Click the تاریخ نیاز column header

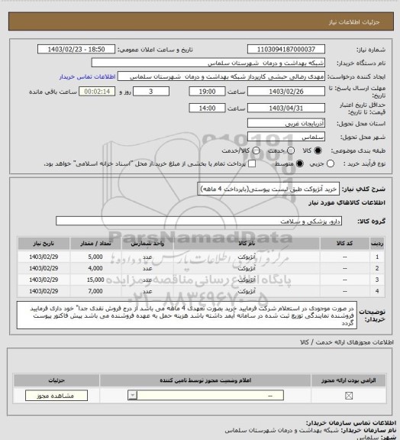(44, 244)
